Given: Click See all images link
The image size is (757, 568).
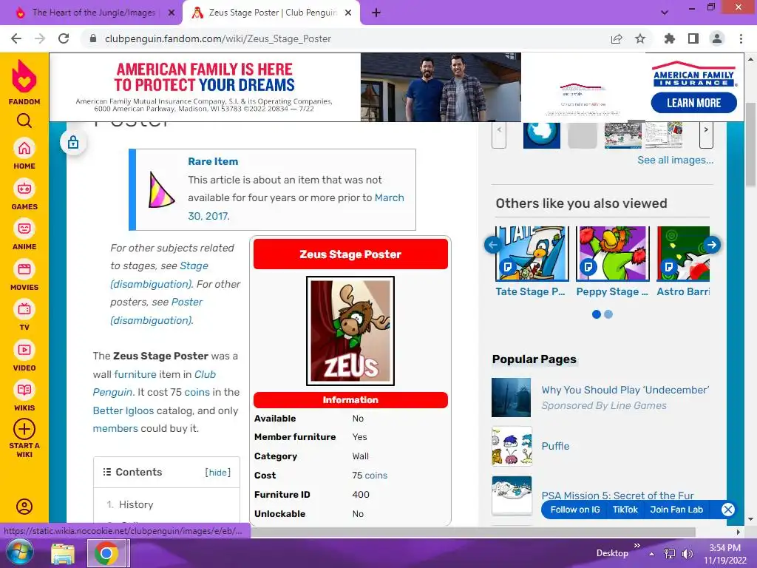Looking at the screenshot, I should [x=675, y=160].
